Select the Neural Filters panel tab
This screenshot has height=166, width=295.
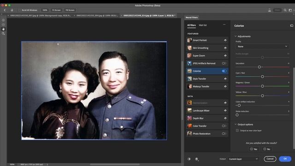[192, 18]
